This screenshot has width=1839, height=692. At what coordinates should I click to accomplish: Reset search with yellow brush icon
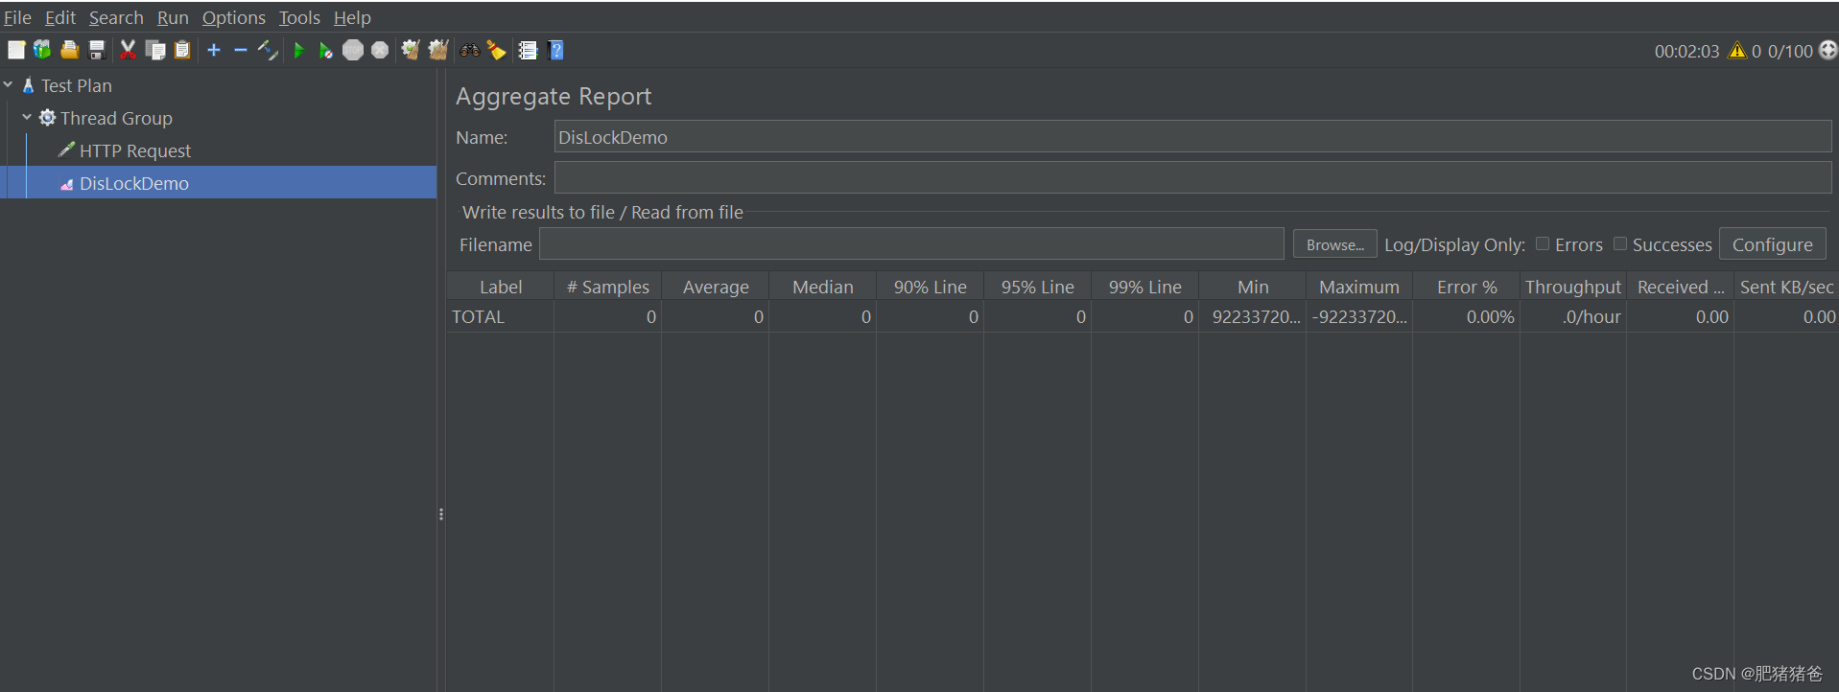click(x=496, y=50)
